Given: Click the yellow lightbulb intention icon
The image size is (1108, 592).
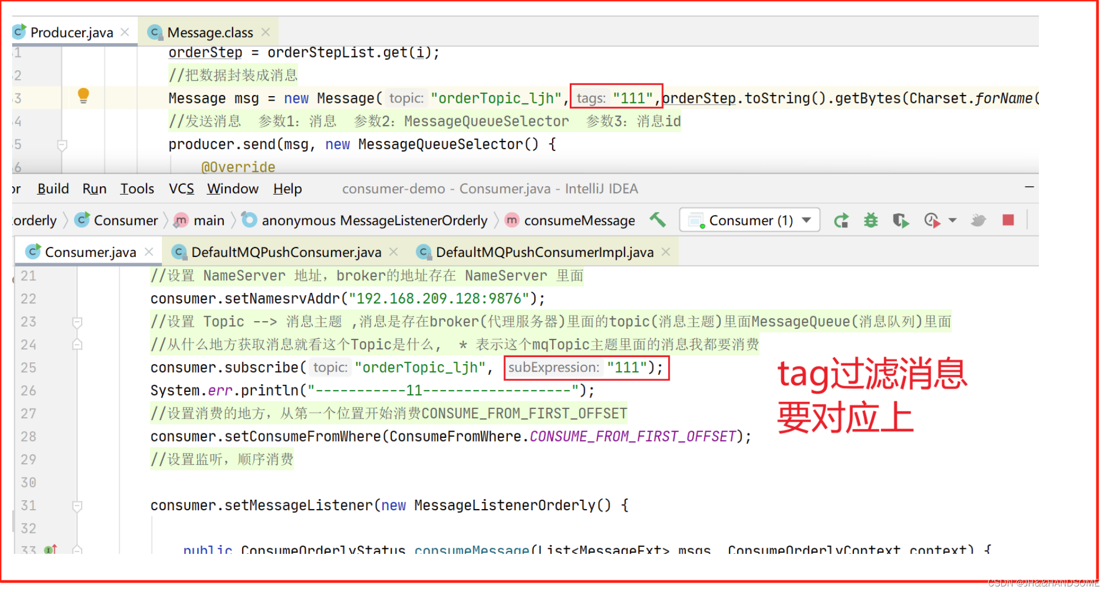Looking at the screenshot, I should 83,96.
